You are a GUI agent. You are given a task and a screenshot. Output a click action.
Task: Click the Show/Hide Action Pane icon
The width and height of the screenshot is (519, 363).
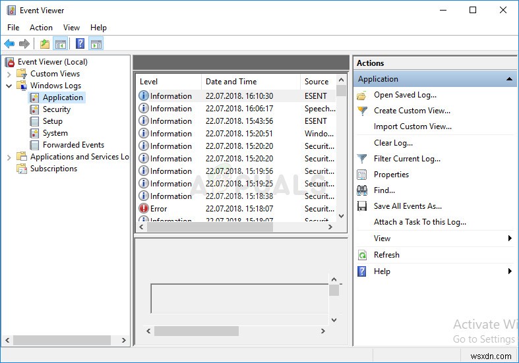click(x=96, y=44)
